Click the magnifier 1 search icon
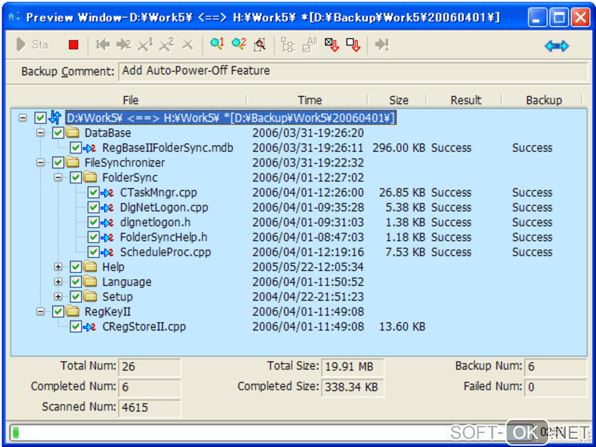596x447 pixels. tap(217, 44)
